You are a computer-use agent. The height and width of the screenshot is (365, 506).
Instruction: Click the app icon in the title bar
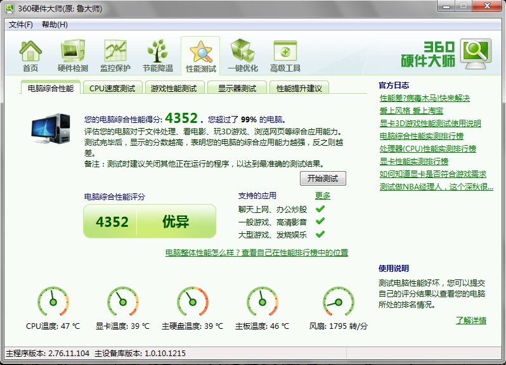tap(10, 8)
